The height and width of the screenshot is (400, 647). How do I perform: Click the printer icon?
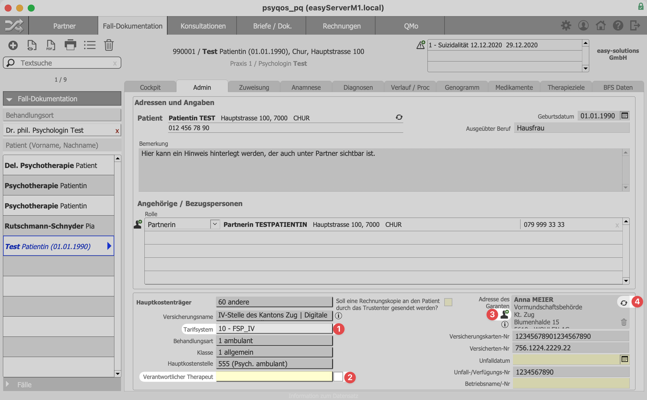(x=70, y=45)
